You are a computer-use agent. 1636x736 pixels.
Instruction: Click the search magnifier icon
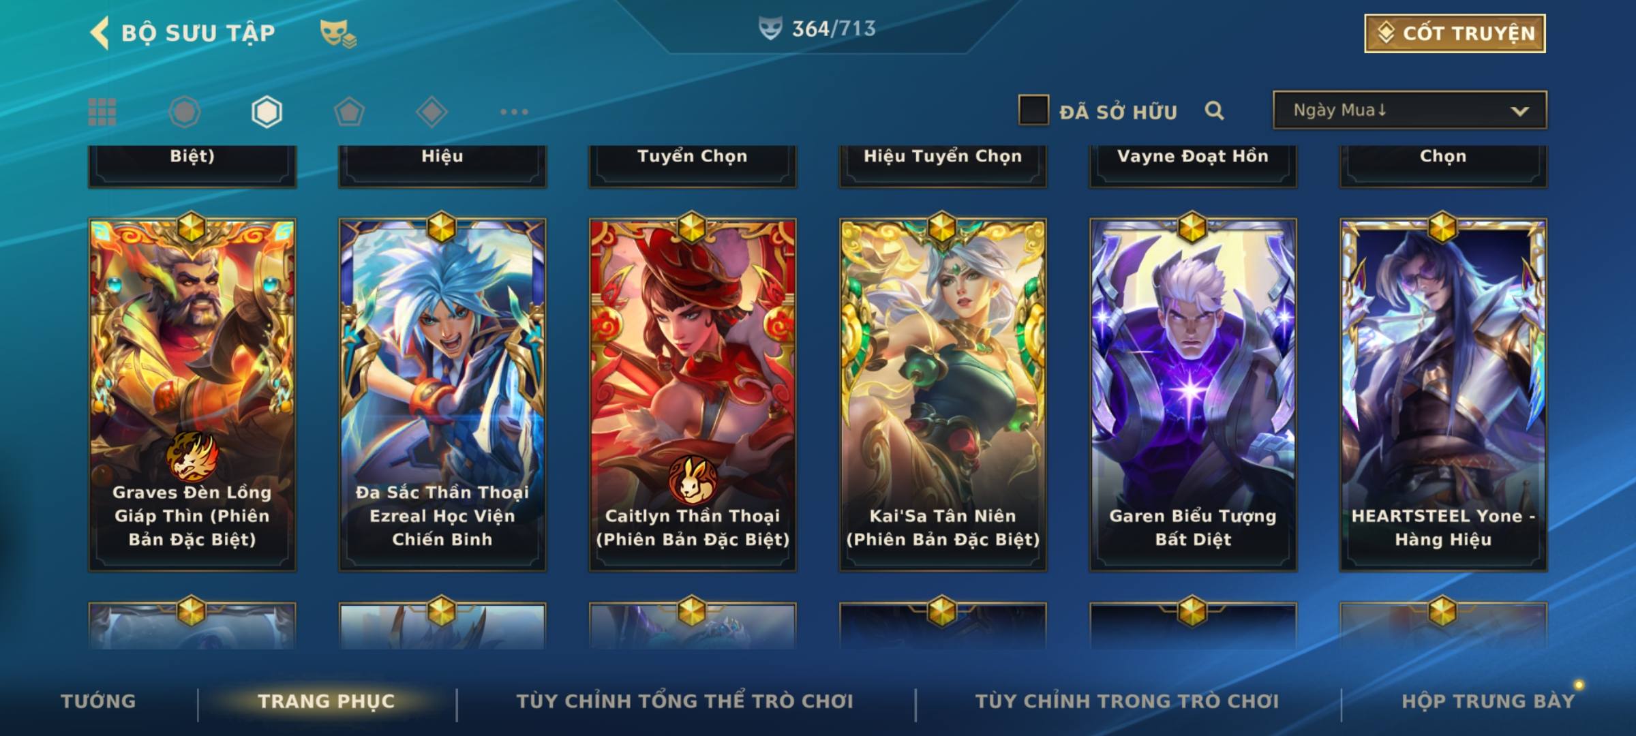click(x=1214, y=110)
